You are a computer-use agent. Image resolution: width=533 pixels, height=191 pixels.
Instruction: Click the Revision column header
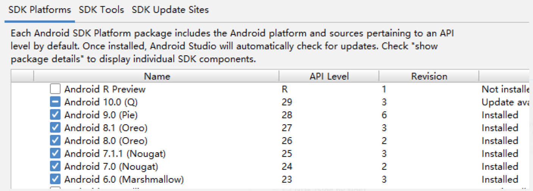coord(429,77)
